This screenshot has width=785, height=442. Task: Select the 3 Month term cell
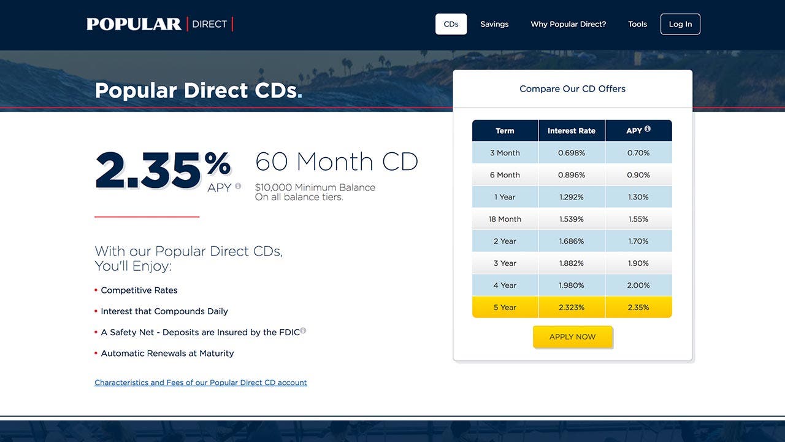click(505, 153)
